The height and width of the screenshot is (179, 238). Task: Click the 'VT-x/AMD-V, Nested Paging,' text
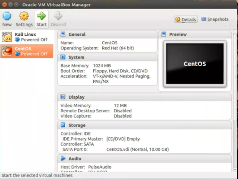pyautogui.click(x=122, y=76)
